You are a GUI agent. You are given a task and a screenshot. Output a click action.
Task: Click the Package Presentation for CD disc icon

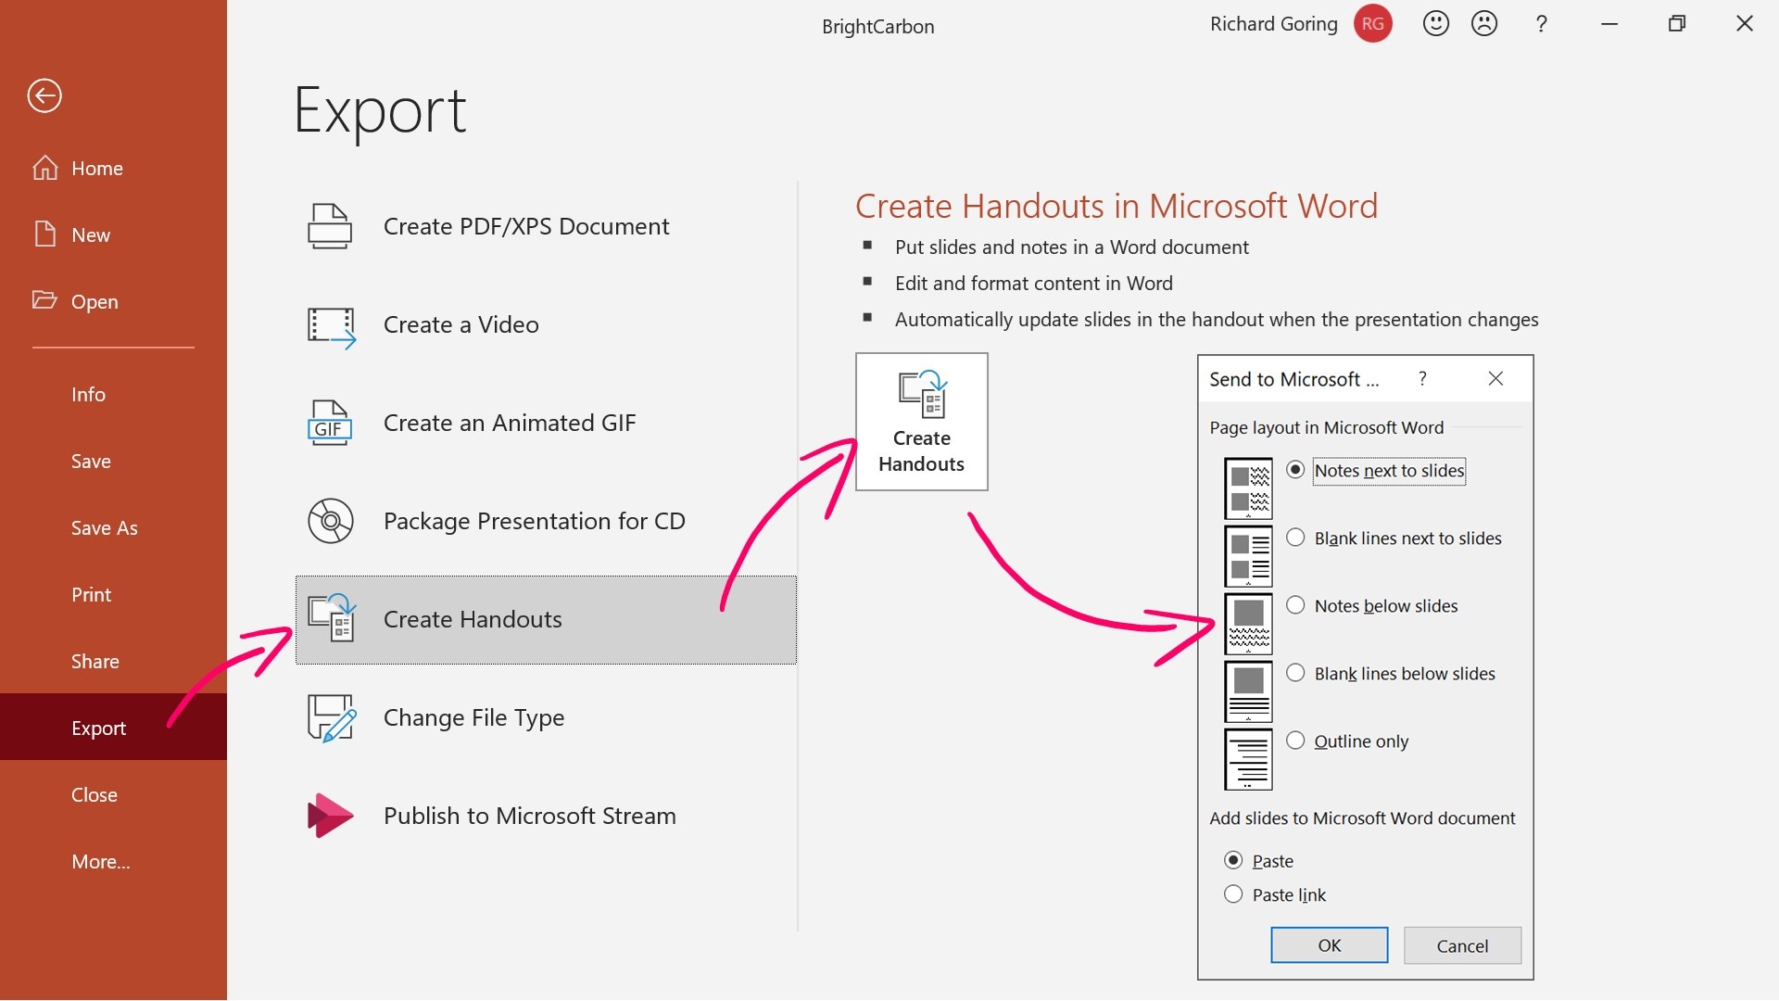click(331, 521)
